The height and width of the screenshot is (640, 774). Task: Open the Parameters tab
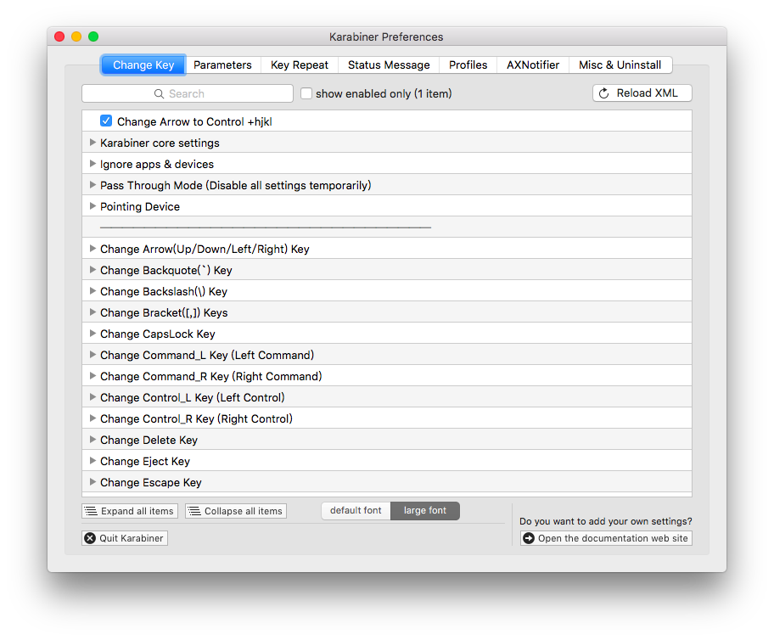tap(222, 65)
